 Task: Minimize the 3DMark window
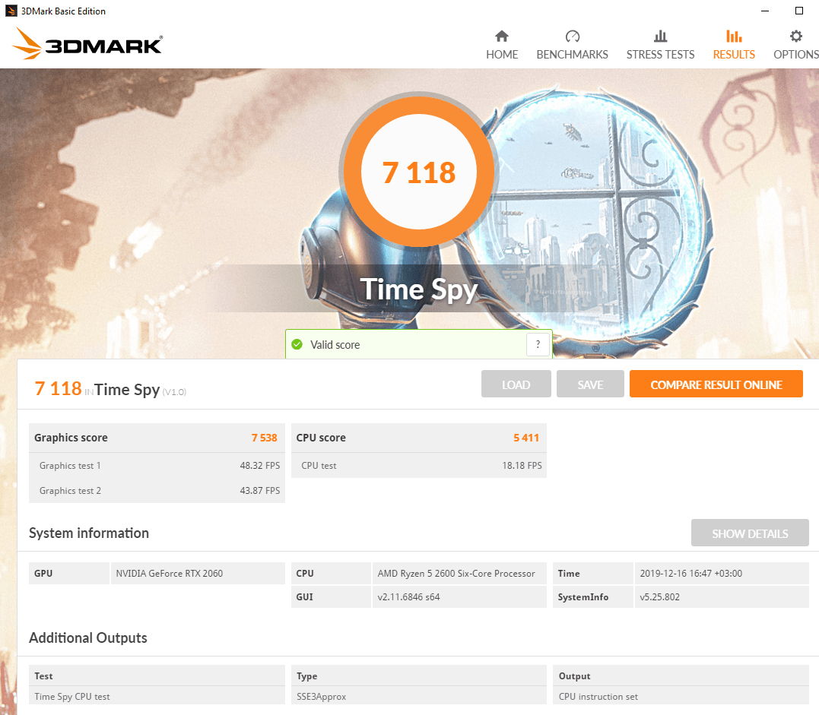[765, 11]
